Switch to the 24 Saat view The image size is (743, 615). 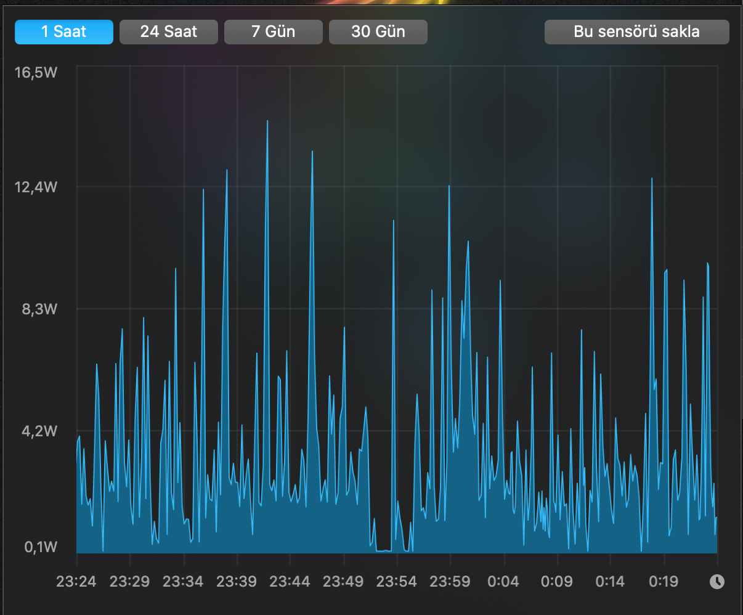168,31
